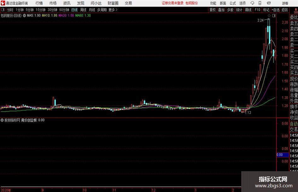Viewport: 298px width, 192px height.
Task: Open the 功能 menu
Action: pyautogui.click(x=213, y=3)
